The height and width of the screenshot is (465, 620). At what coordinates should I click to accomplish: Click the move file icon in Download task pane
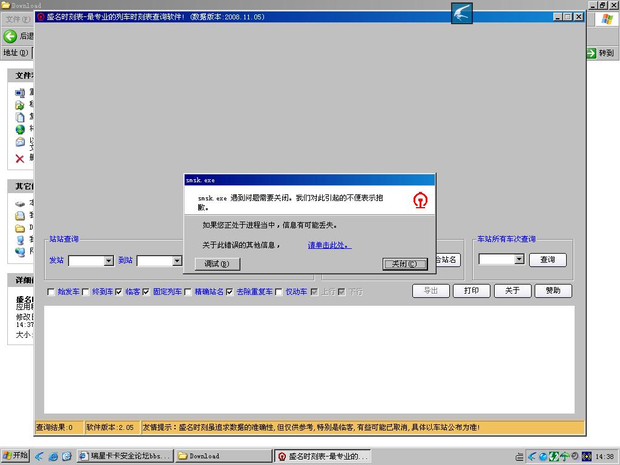coord(20,105)
